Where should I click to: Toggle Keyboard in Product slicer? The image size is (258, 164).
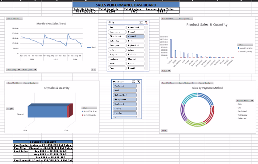tap(125, 104)
